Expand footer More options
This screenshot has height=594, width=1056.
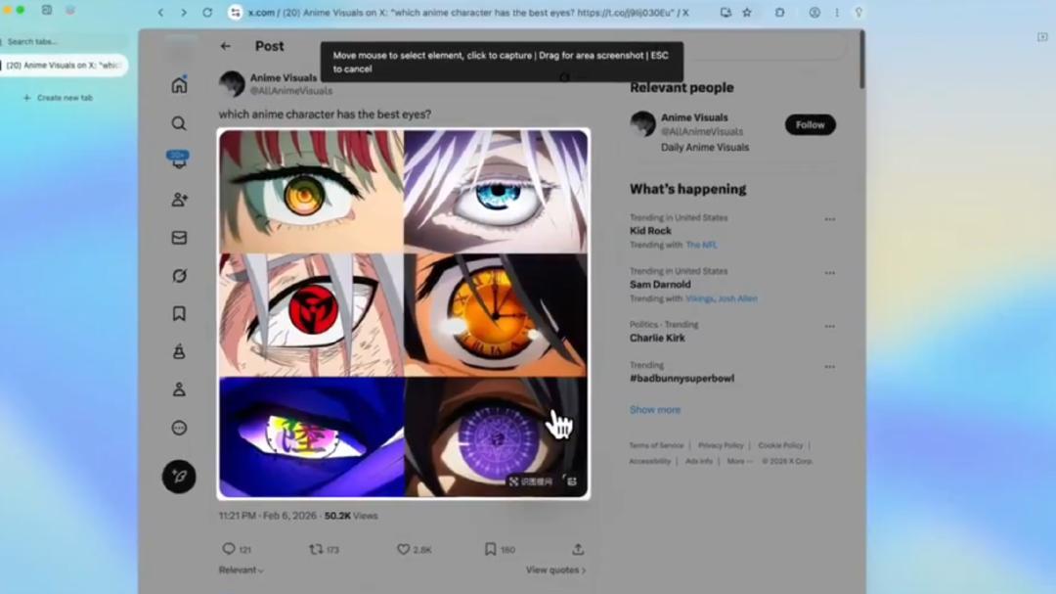739,461
